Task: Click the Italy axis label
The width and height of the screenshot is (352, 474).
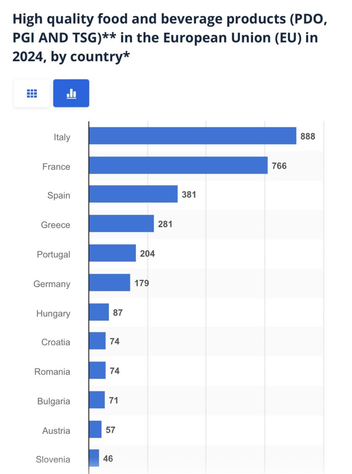Action: [61, 137]
